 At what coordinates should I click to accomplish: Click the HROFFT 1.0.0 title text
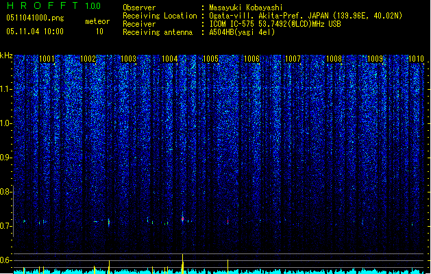[x=54, y=5]
